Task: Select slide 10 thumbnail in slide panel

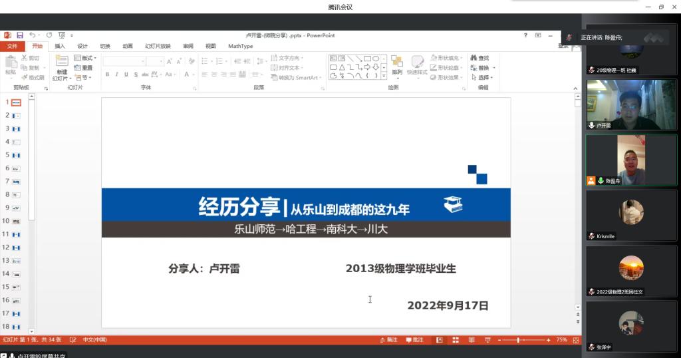Action: point(16,221)
